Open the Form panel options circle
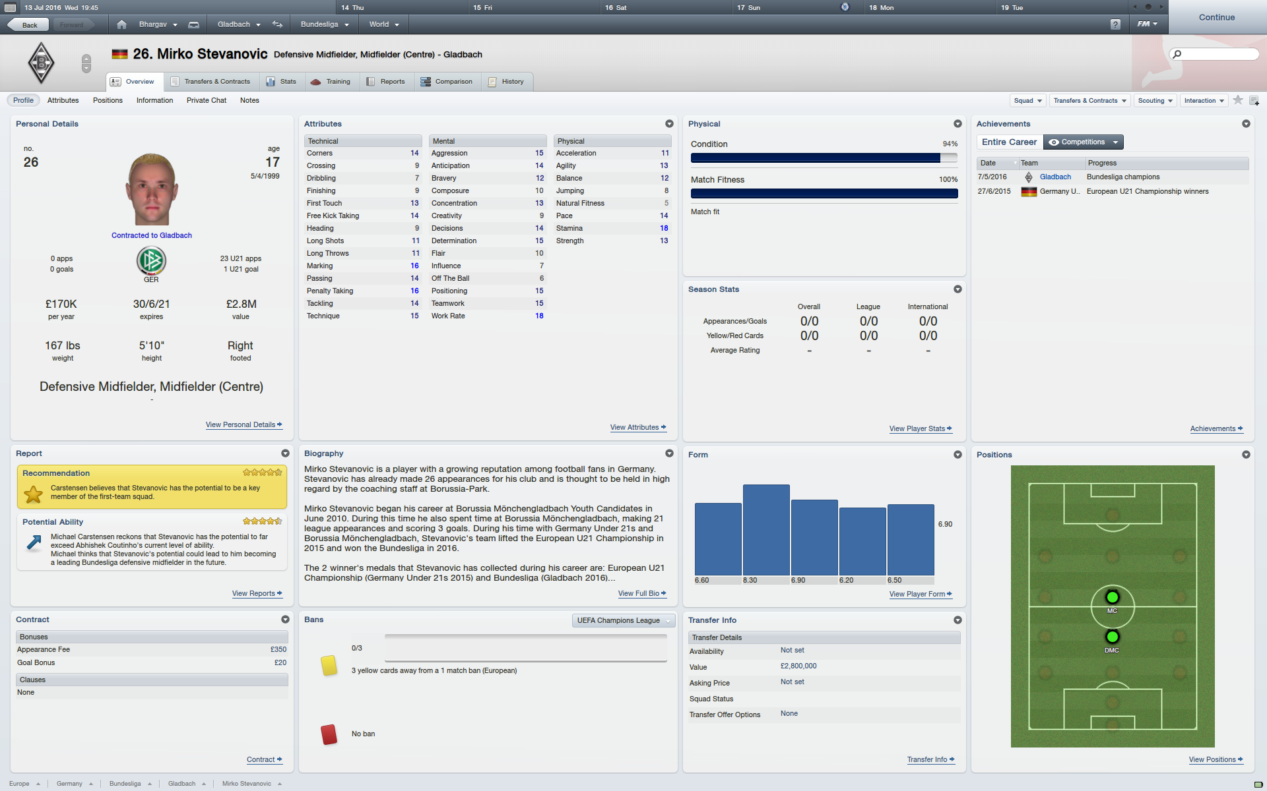Screen dimensions: 1267x791 pyautogui.click(x=958, y=455)
